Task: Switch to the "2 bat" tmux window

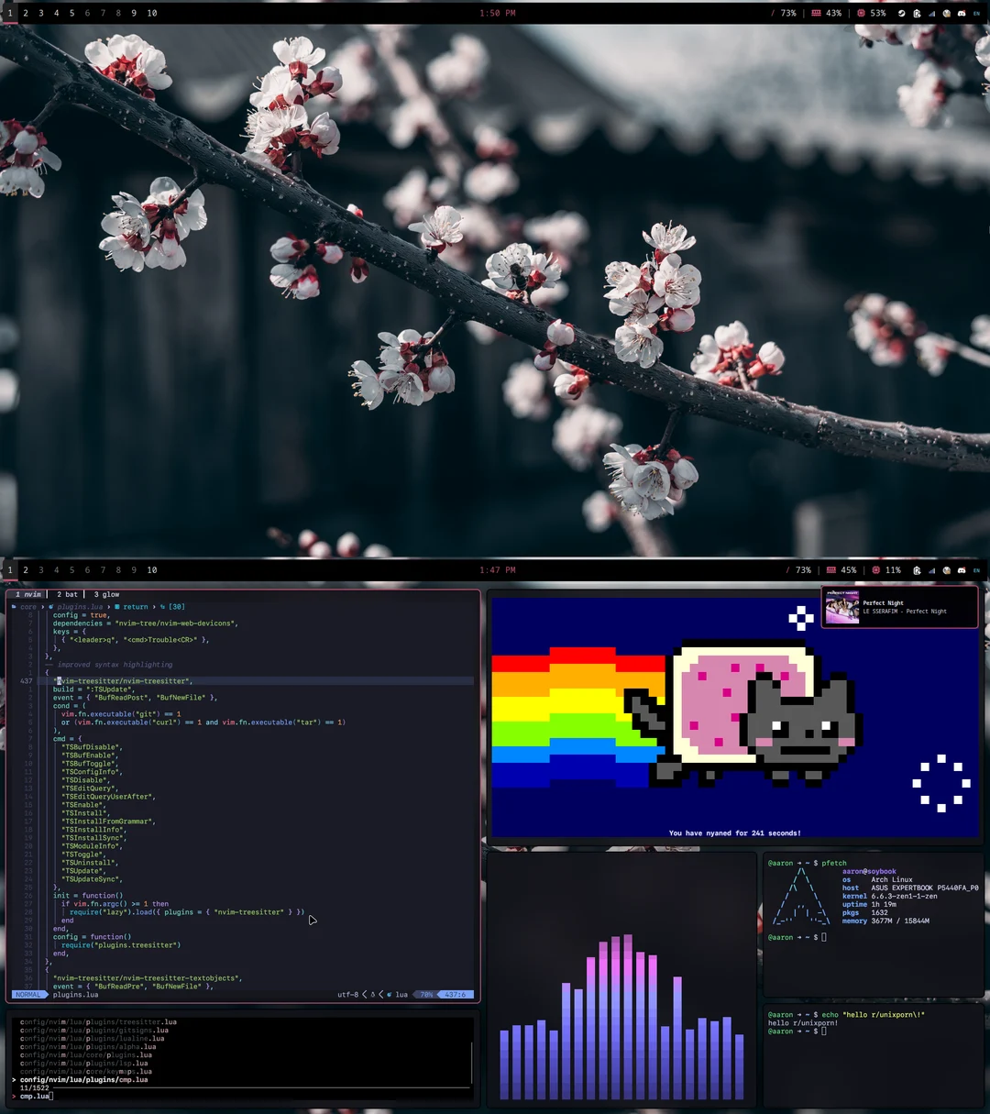Action: click(66, 594)
